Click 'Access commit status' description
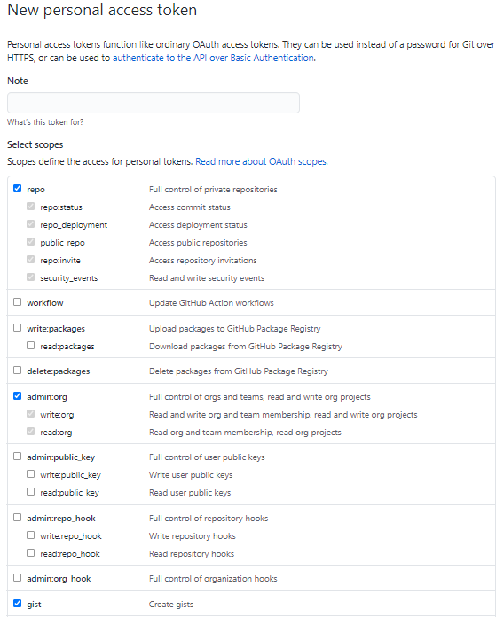Viewport: 496px width, 617px height. [x=190, y=207]
